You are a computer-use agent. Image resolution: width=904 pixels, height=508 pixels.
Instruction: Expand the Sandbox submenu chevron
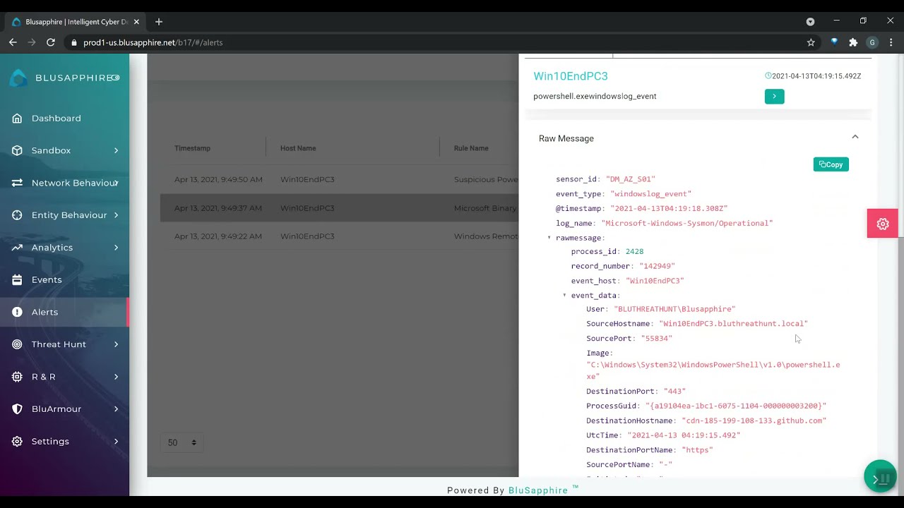[x=116, y=150]
